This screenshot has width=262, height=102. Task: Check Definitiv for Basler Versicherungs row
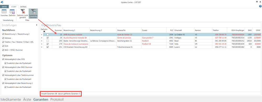(48, 41)
